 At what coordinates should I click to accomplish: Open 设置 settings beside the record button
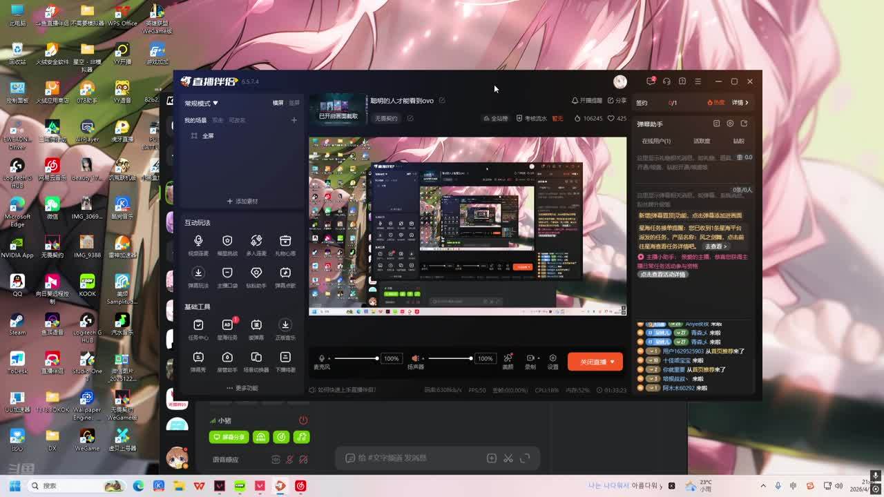tap(552, 360)
